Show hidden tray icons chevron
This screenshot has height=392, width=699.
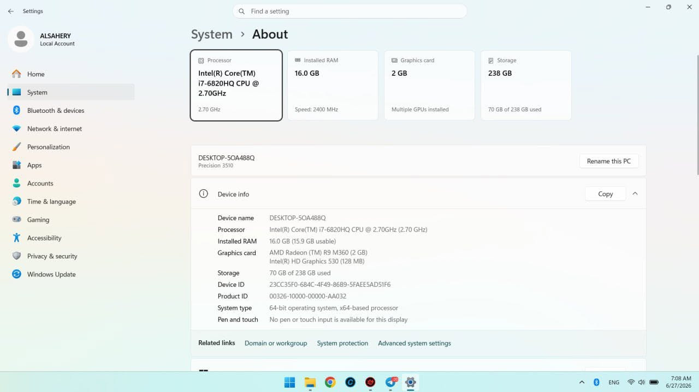[582, 382]
